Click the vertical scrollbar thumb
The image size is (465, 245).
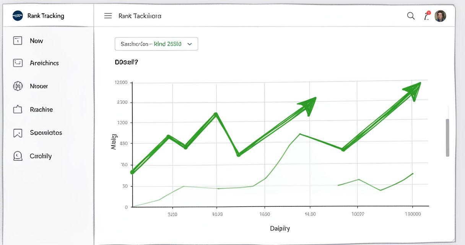447,138
